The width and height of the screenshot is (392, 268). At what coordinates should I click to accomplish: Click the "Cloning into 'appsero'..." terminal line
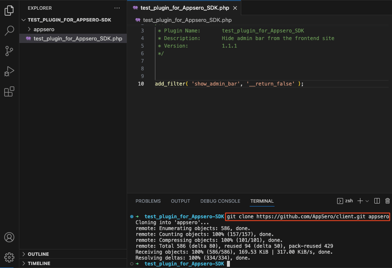click(172, 222)
